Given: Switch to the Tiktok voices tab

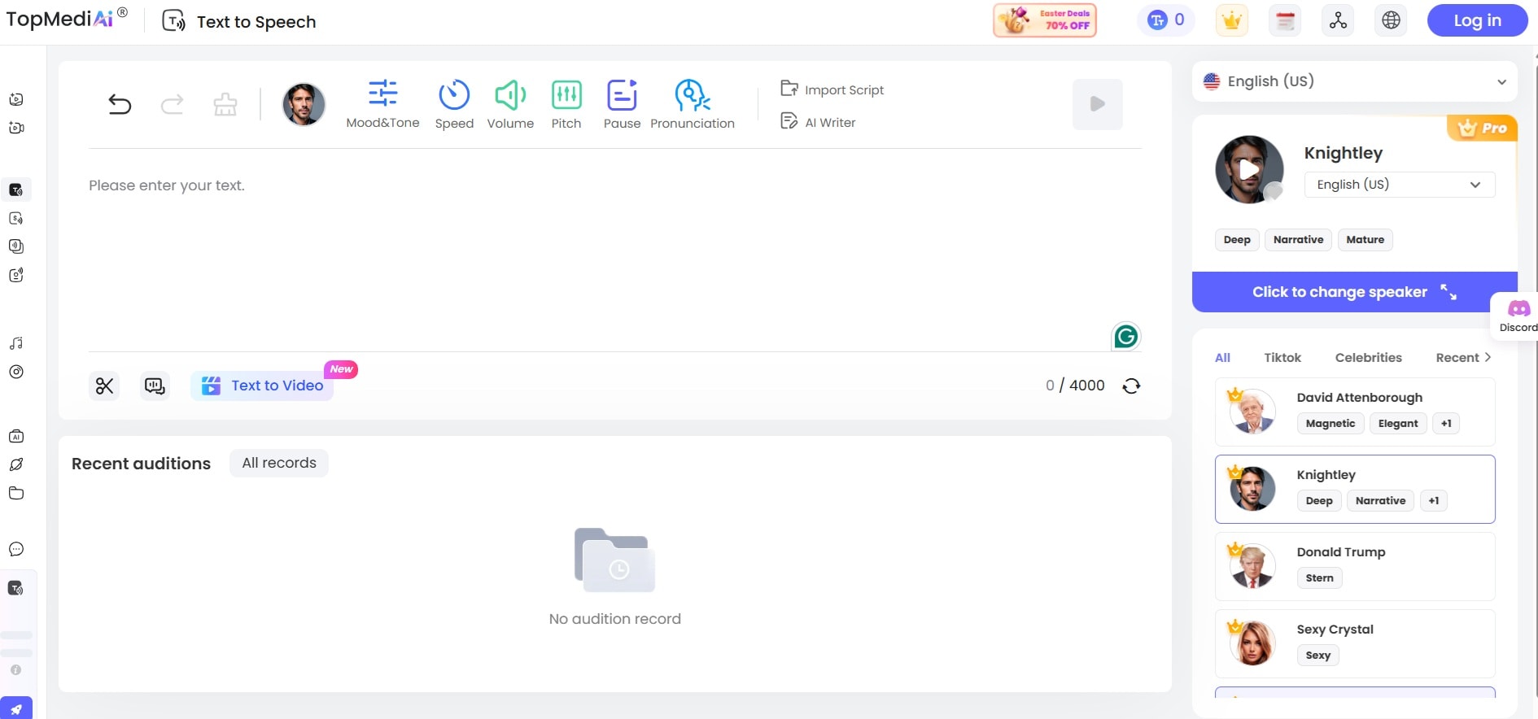Looking at the screenshot, I should point(1282,358).
